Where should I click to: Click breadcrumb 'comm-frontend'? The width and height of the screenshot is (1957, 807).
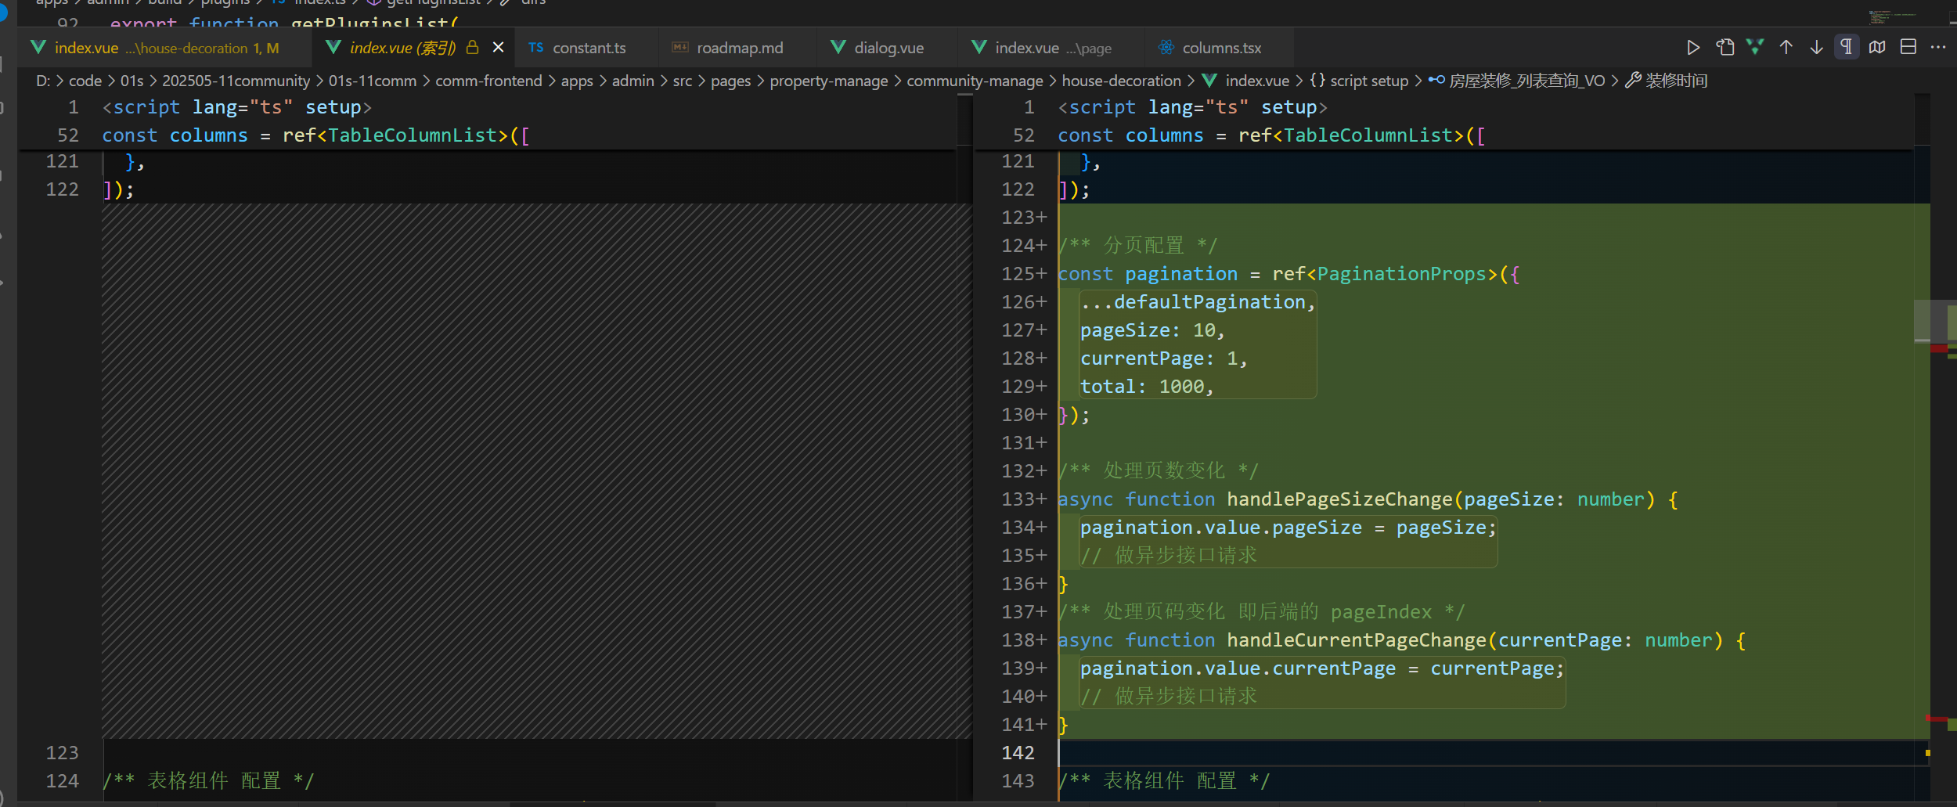488,81
